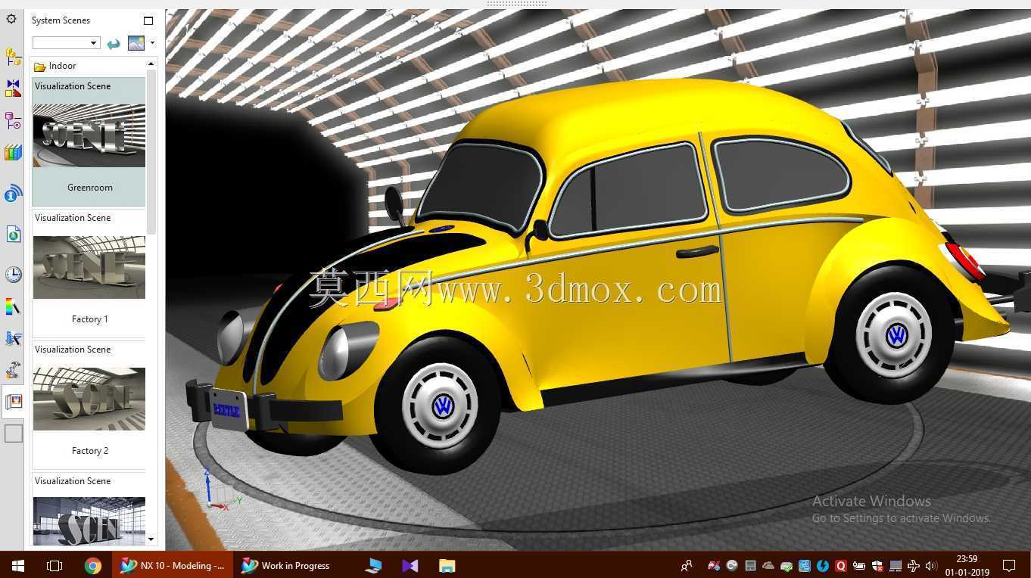The image size is (1031, 578).
Task: Select the Greenroom scene thumbnail
Action: click(x=89, y=135)
